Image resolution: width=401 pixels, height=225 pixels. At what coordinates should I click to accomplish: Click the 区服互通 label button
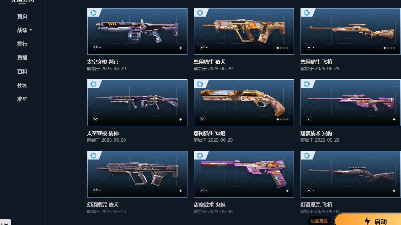point(319,221)
